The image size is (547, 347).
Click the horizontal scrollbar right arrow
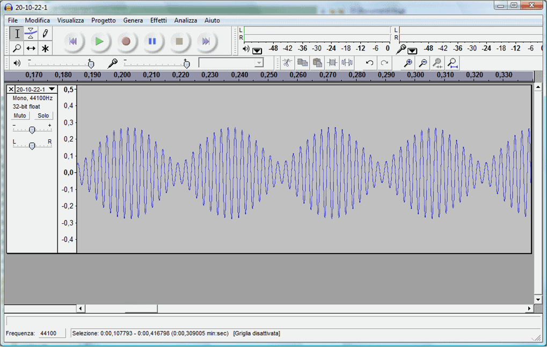(x=530, y=308)
